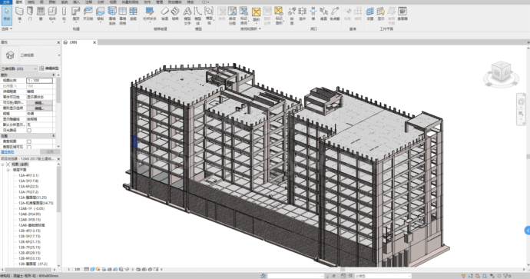Enable the Crop View (裁剪视图) checkbox
Screen dimensions: 530x279
coord(29,141)
